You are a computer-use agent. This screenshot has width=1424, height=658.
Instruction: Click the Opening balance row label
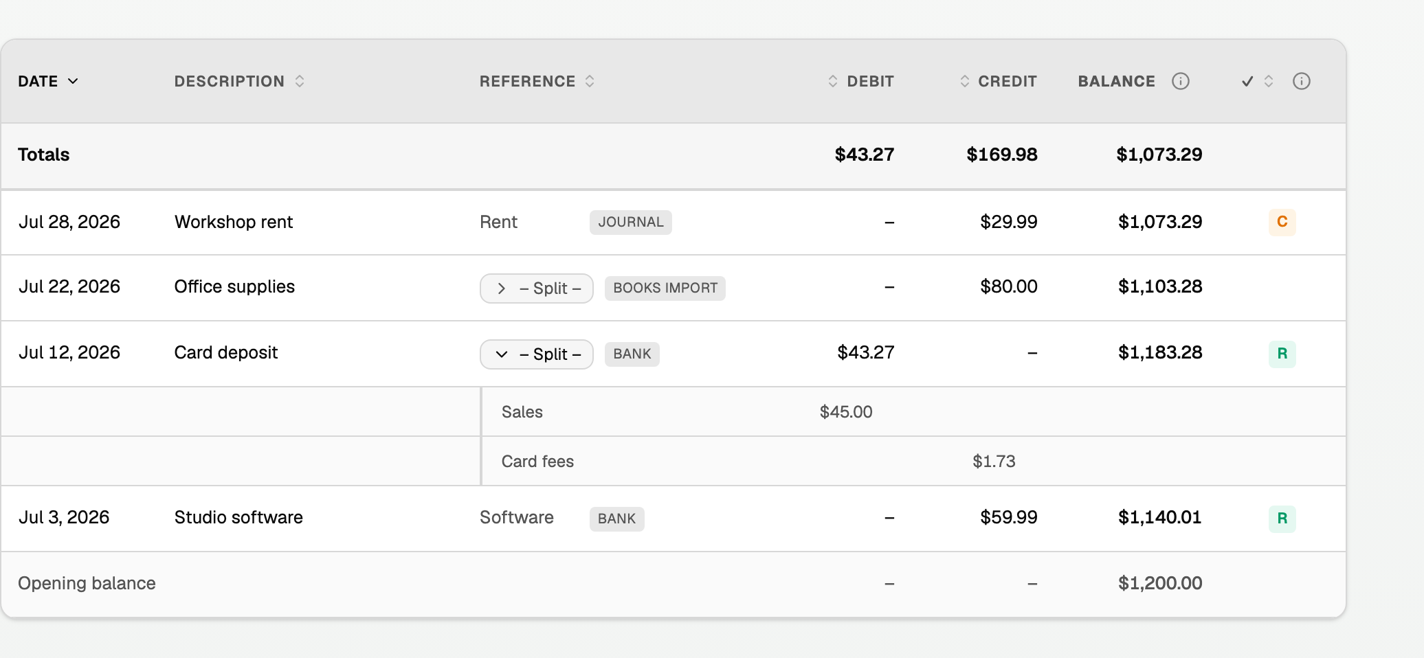pyautogui.click(x=87, y=583)
